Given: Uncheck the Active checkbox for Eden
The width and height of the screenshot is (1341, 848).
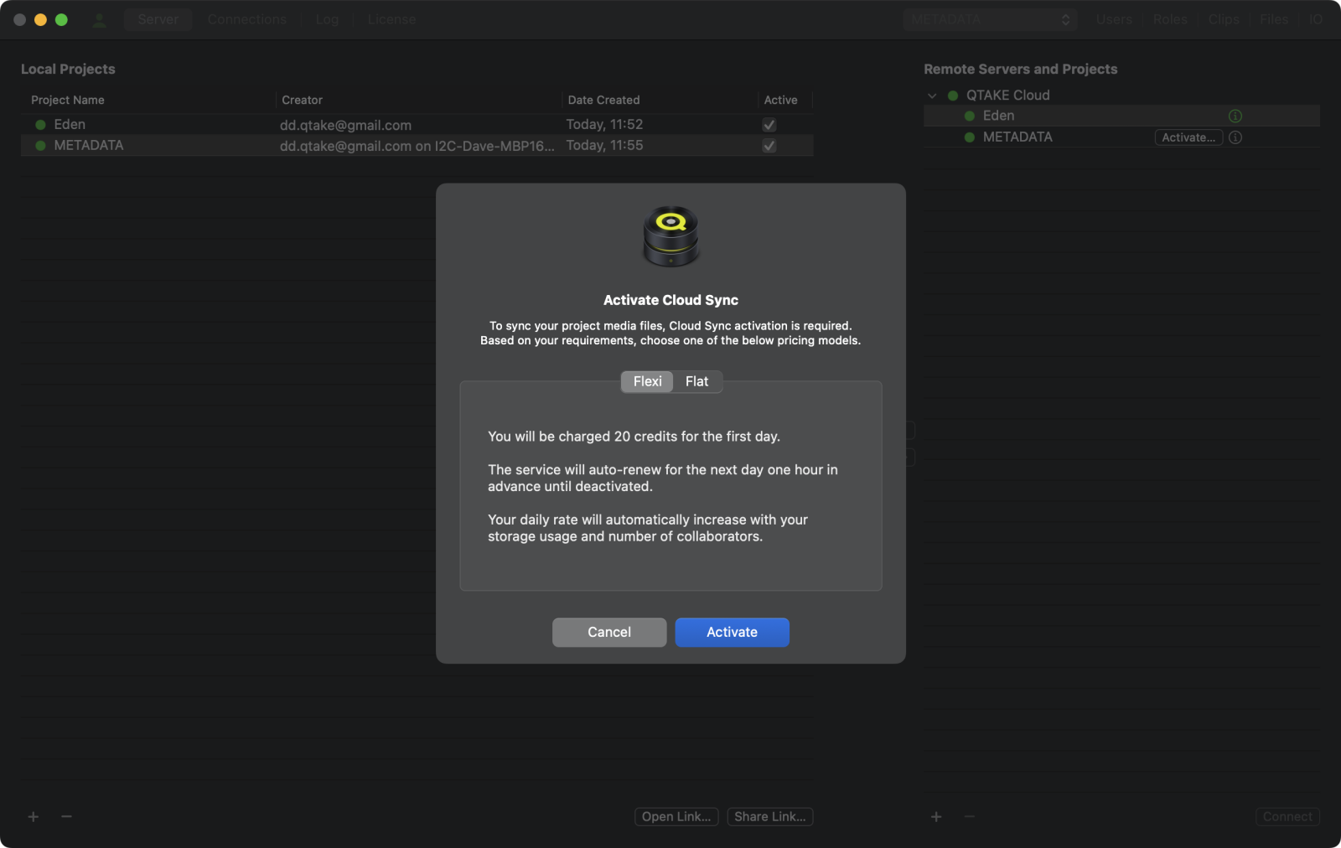Looking at the screenshot, I should (769, 124).
